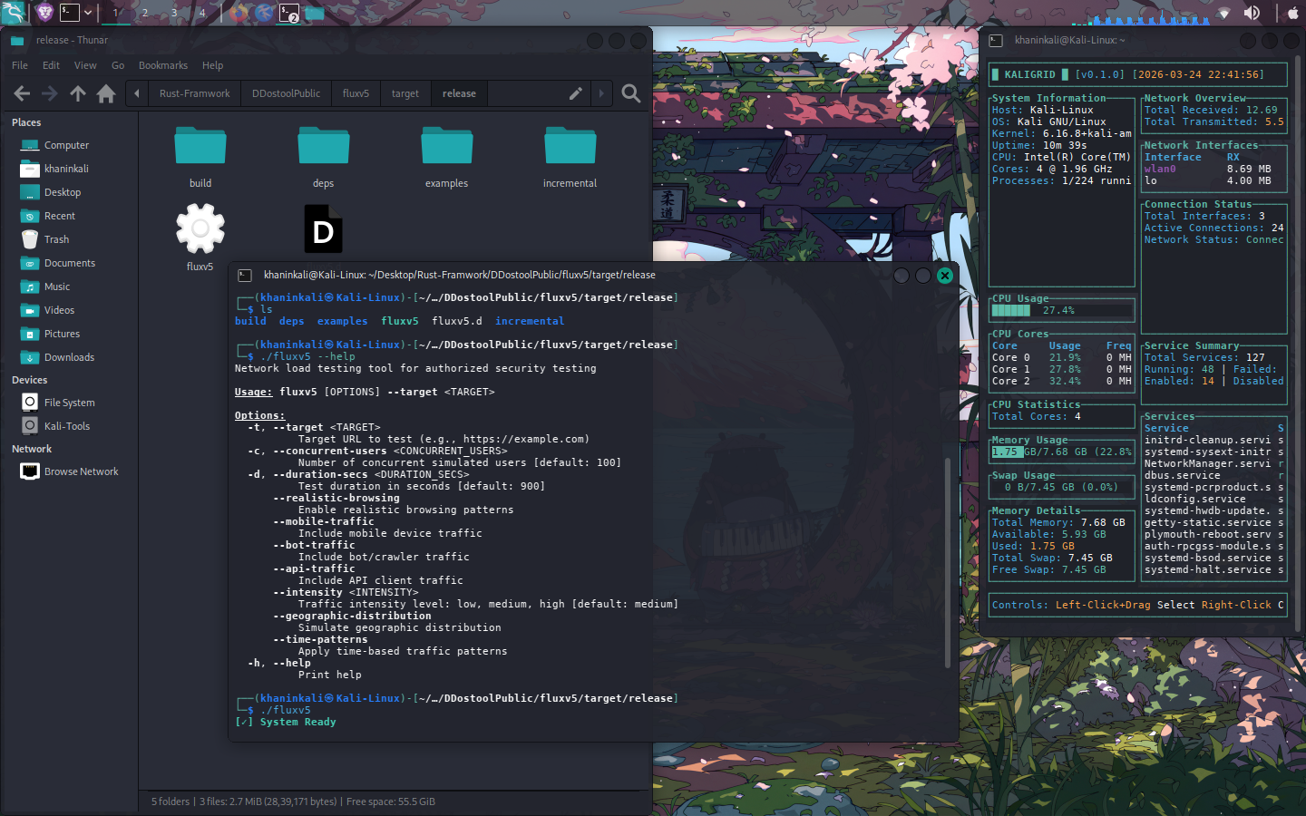Click DDostoolPublic in the path bar

pos(286,93)
